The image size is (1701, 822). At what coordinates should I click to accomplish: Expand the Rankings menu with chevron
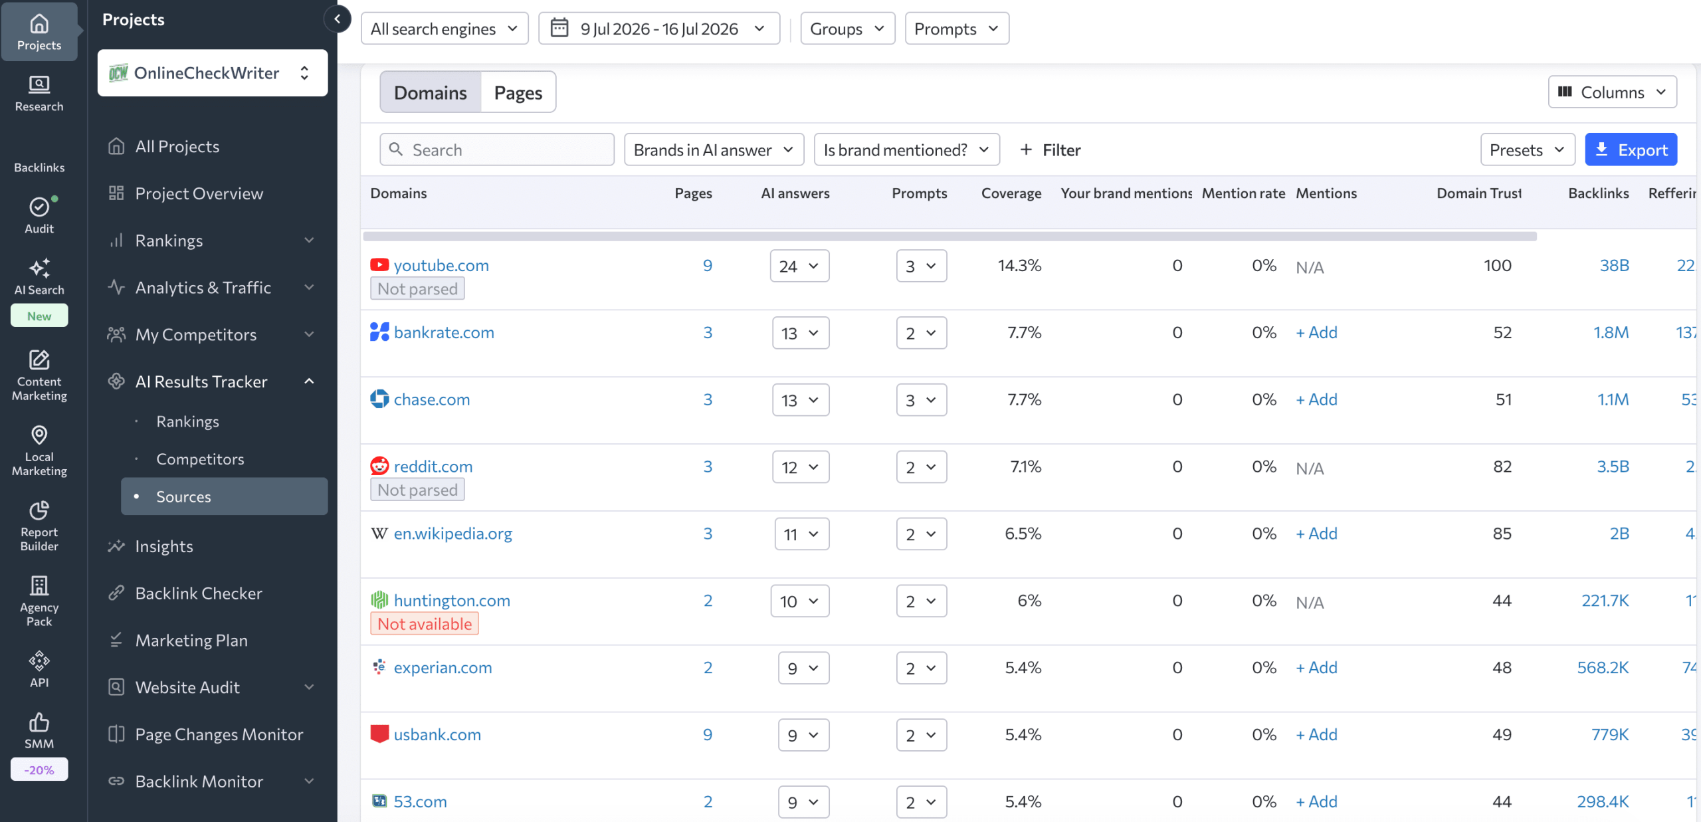coord(309,240)
